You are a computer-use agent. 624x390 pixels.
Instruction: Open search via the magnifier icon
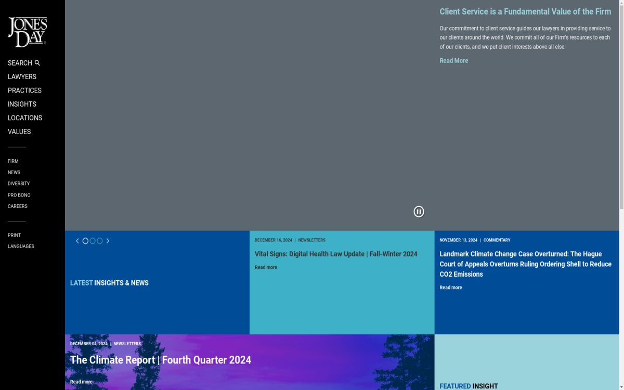tap(37, 63)
